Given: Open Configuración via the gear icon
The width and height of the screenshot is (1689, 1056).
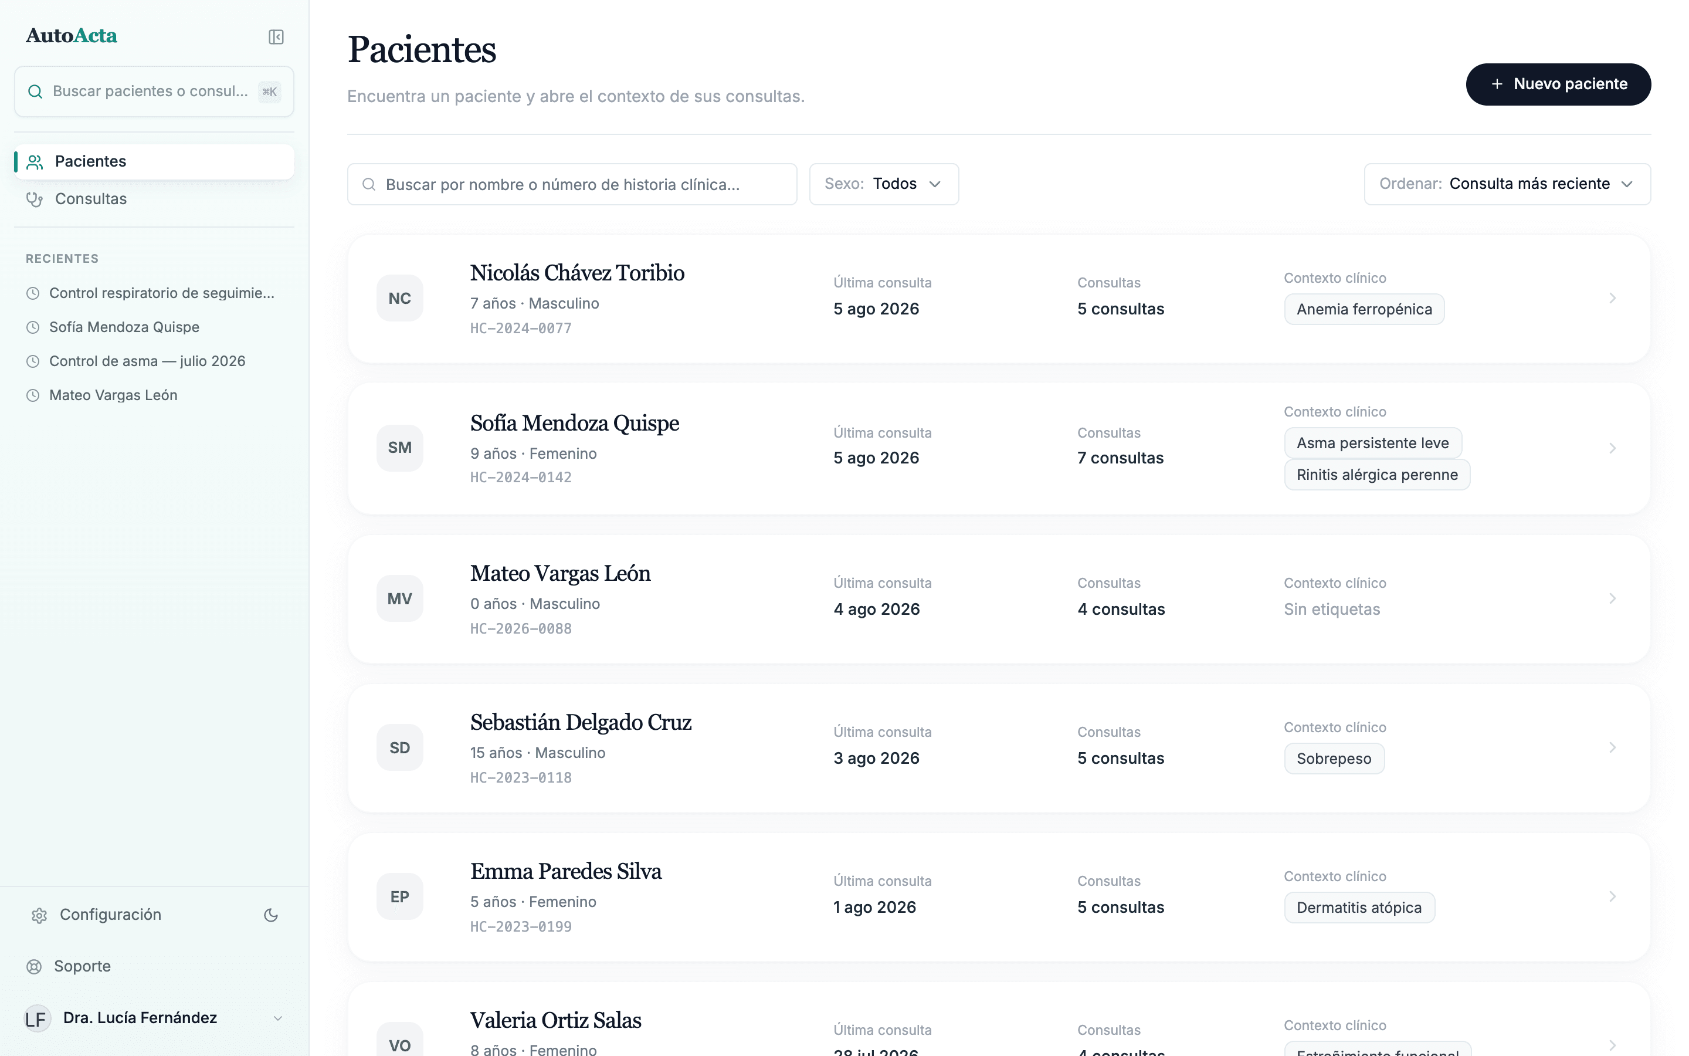Looking at the screenshot, I should pyautogui.click(x=39, y=915).
